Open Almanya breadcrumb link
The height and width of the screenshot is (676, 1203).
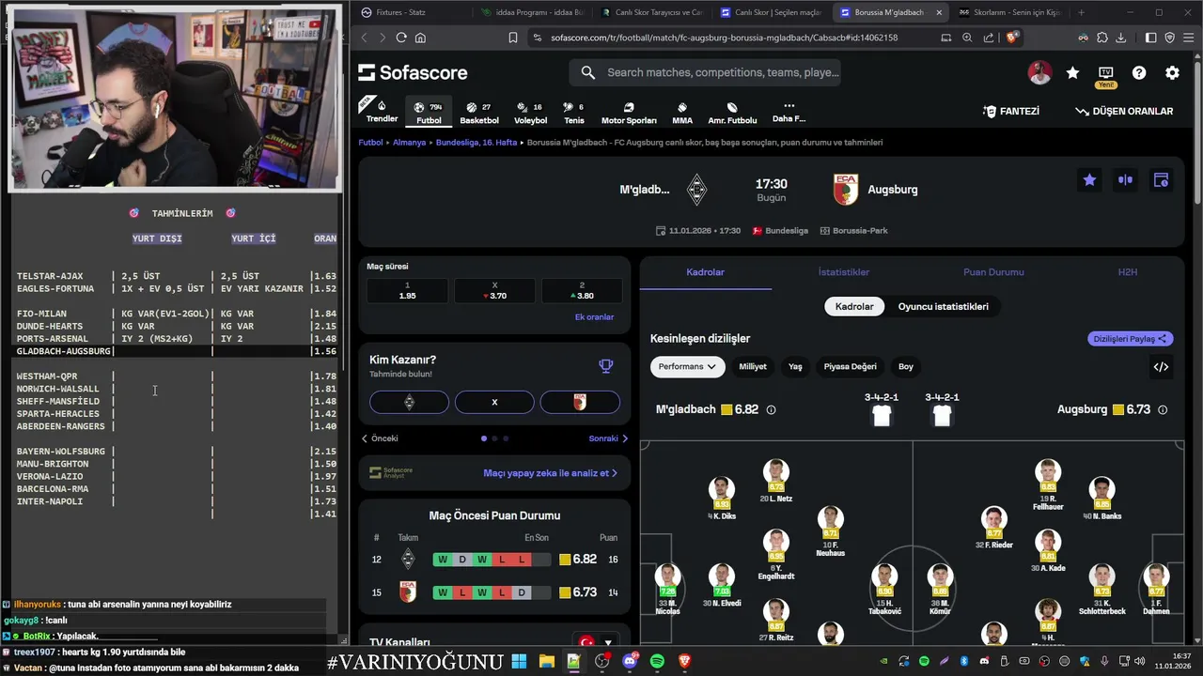coord(409,143)
